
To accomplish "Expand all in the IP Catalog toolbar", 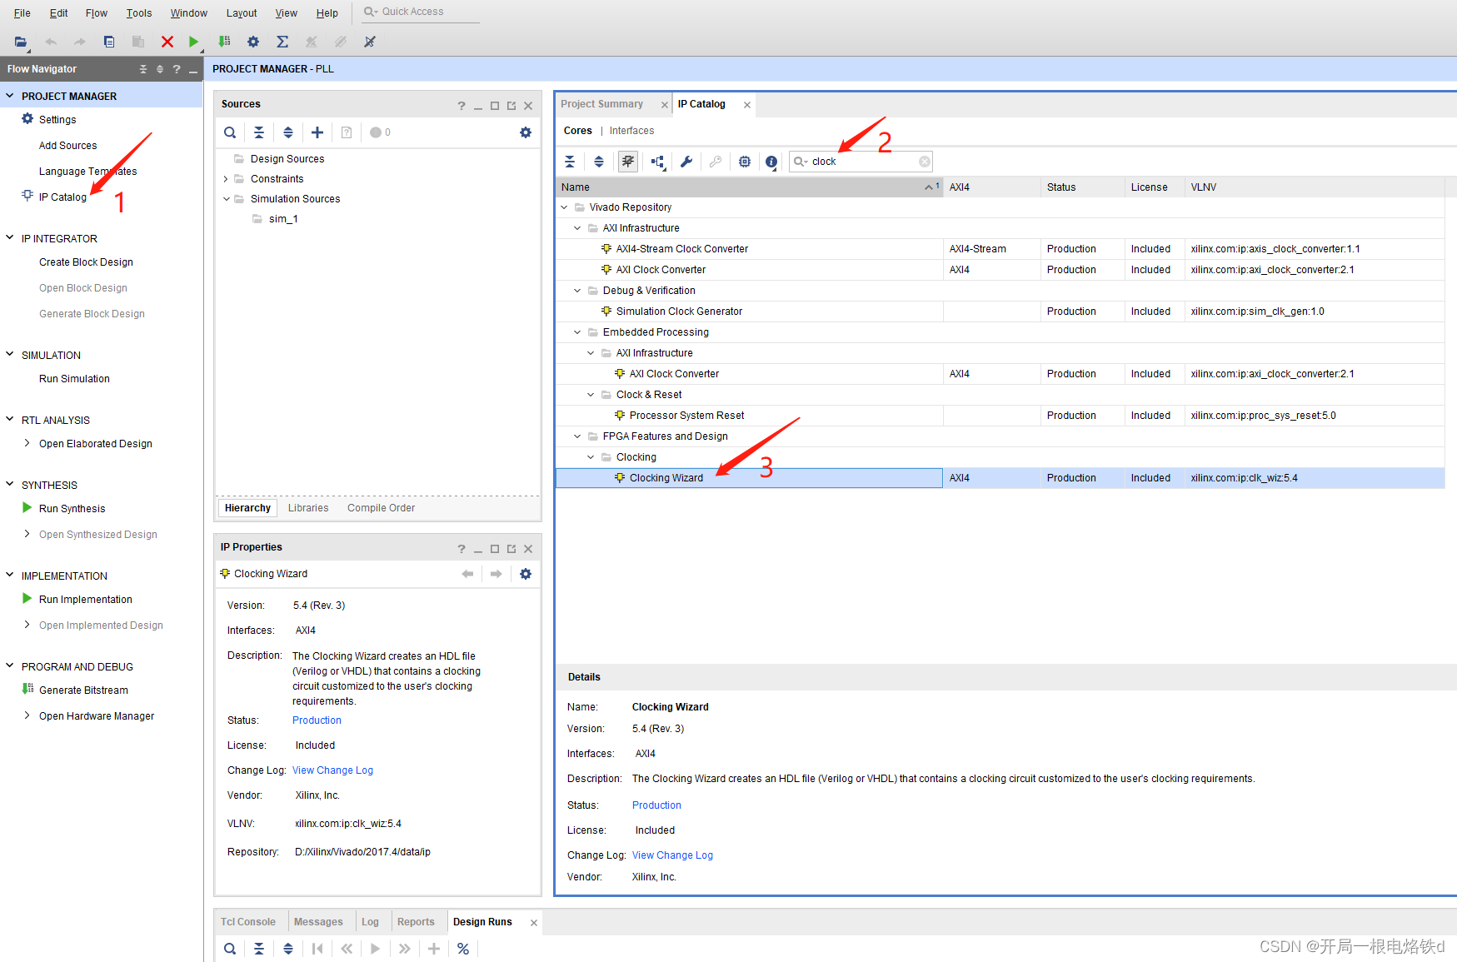I will coord(599,162).
